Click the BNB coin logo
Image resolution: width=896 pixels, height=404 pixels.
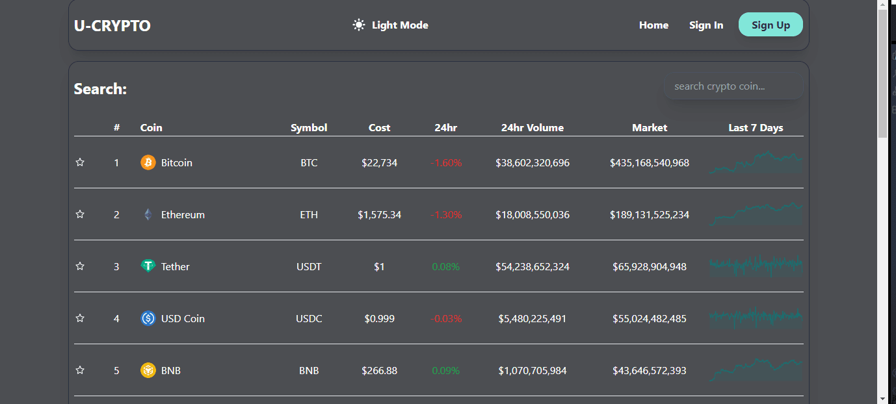(x=148, y=370)
